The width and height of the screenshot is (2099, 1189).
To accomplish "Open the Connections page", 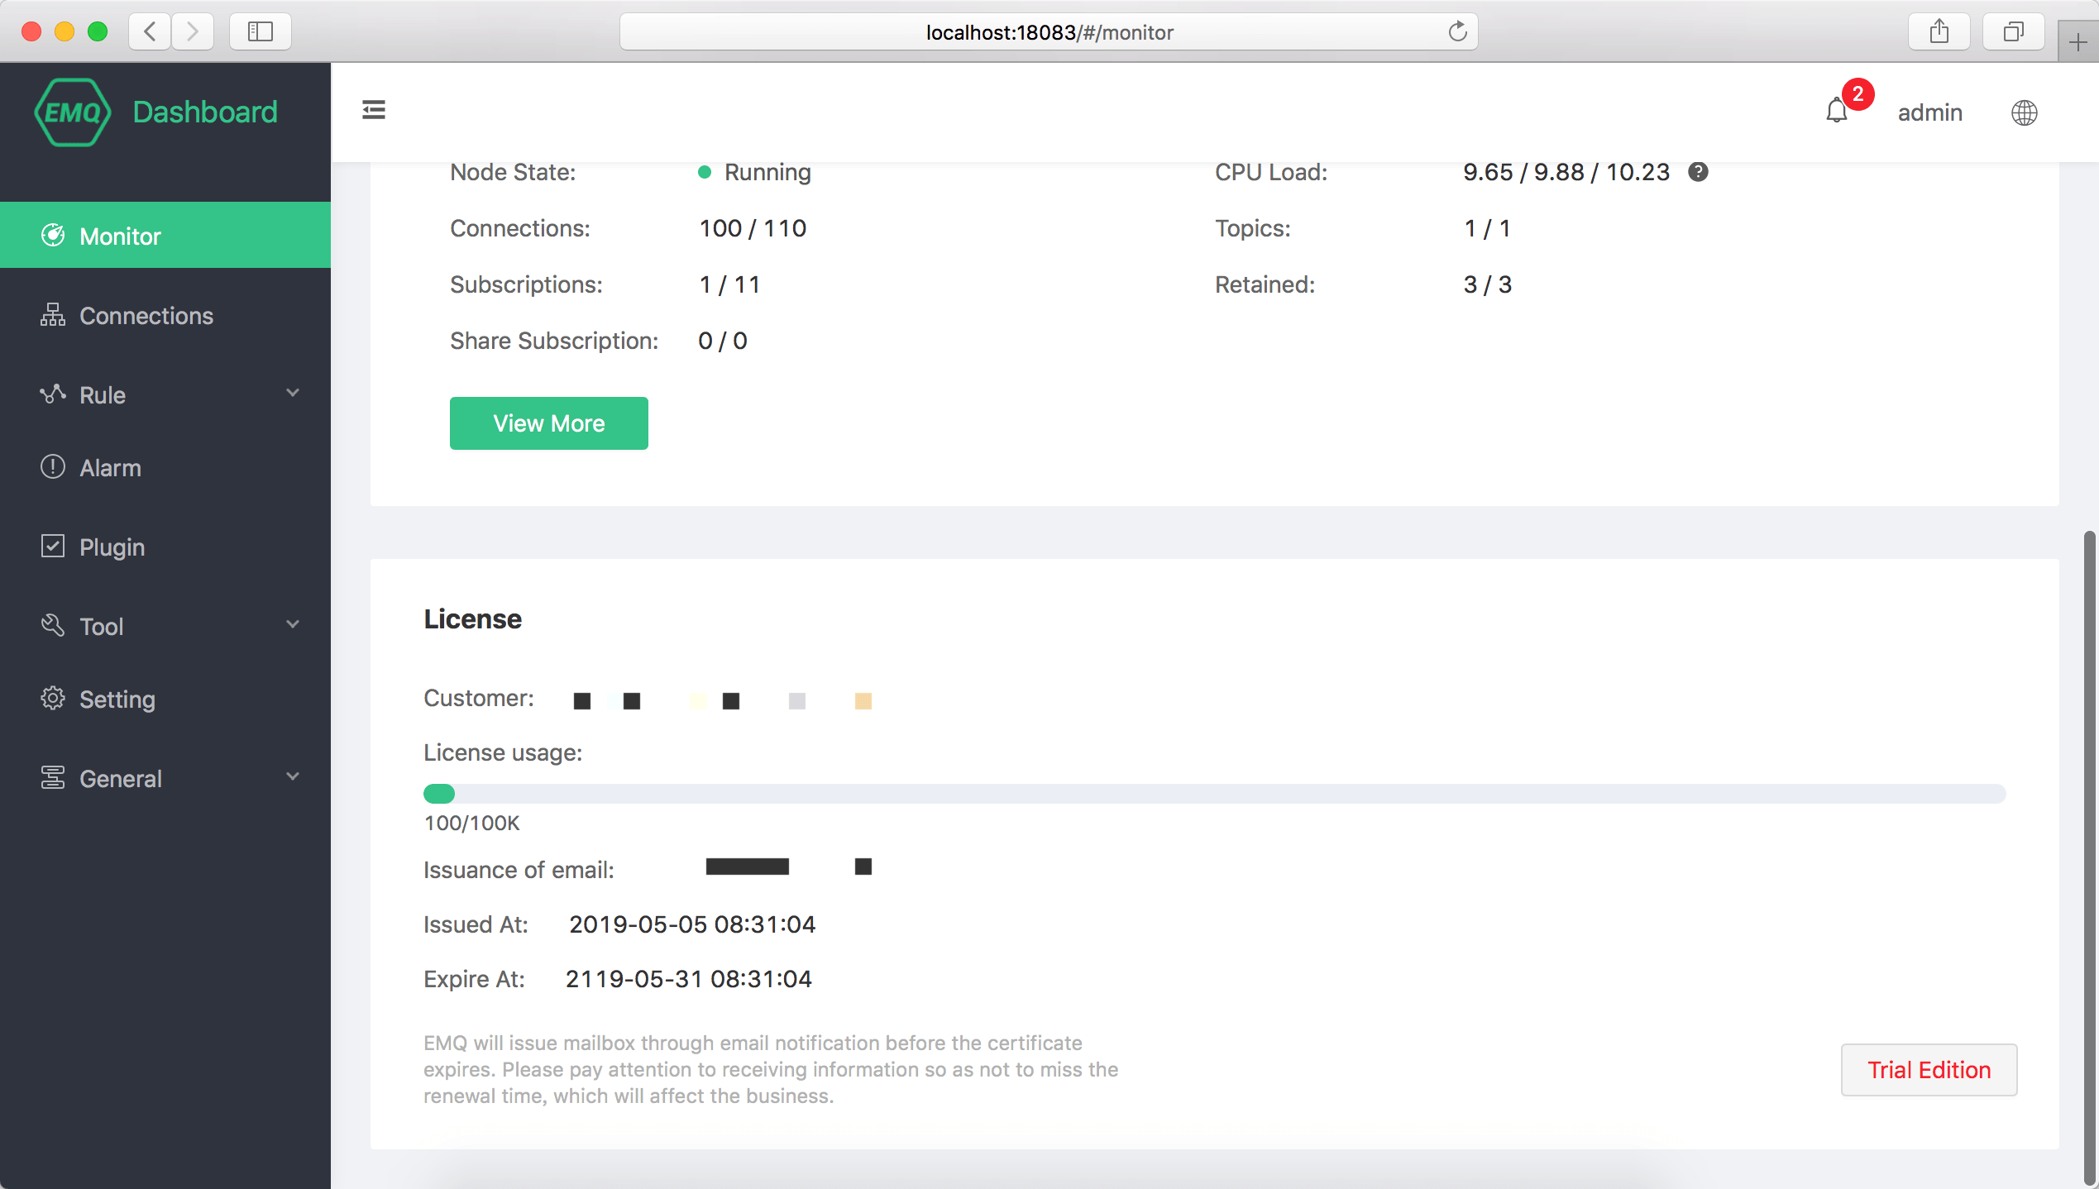I will pyautogui.click(x=146, y=316).
